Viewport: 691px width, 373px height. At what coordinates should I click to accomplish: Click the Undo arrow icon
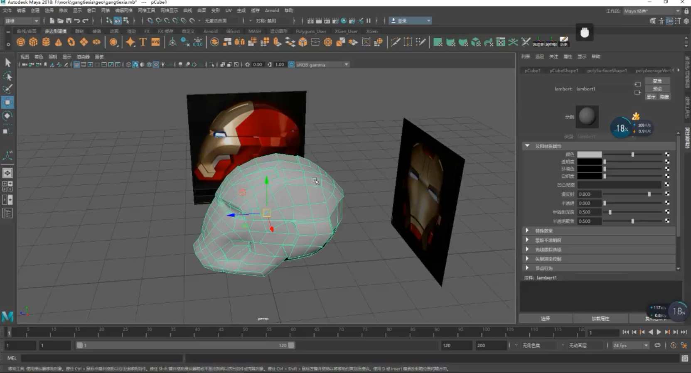(77, 21)
